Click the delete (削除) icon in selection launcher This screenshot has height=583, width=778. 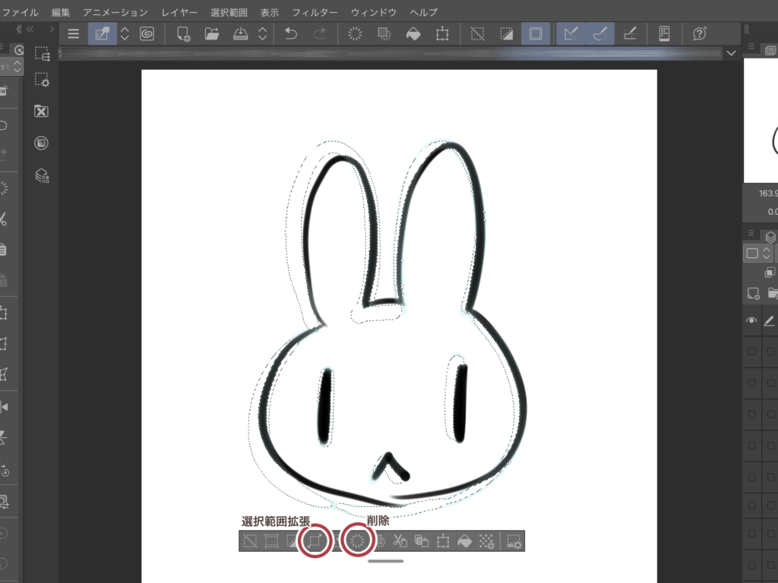[357, 540]
